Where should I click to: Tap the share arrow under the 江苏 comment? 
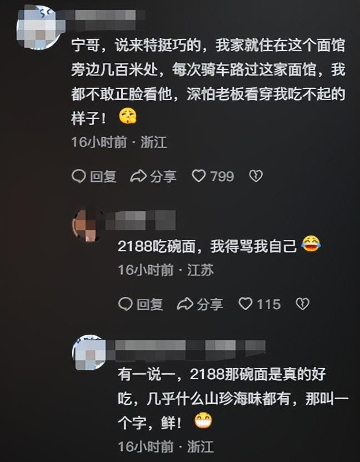(x=185, y=304)
